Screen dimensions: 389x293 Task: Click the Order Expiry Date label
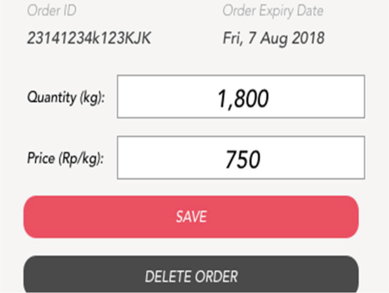click(273, 11)
